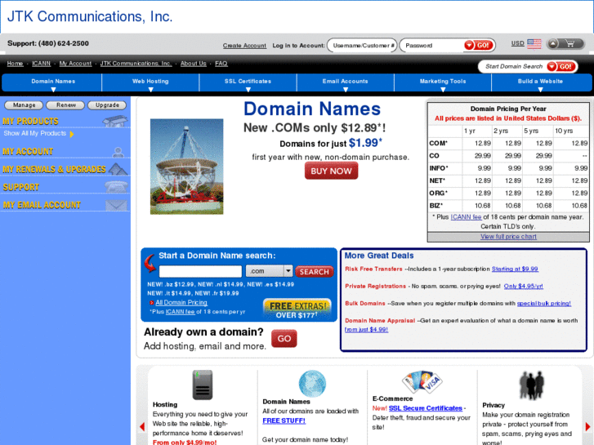The image size is (594, 445).
Task: Focus the domain name search text box
Action: point(200,271)
